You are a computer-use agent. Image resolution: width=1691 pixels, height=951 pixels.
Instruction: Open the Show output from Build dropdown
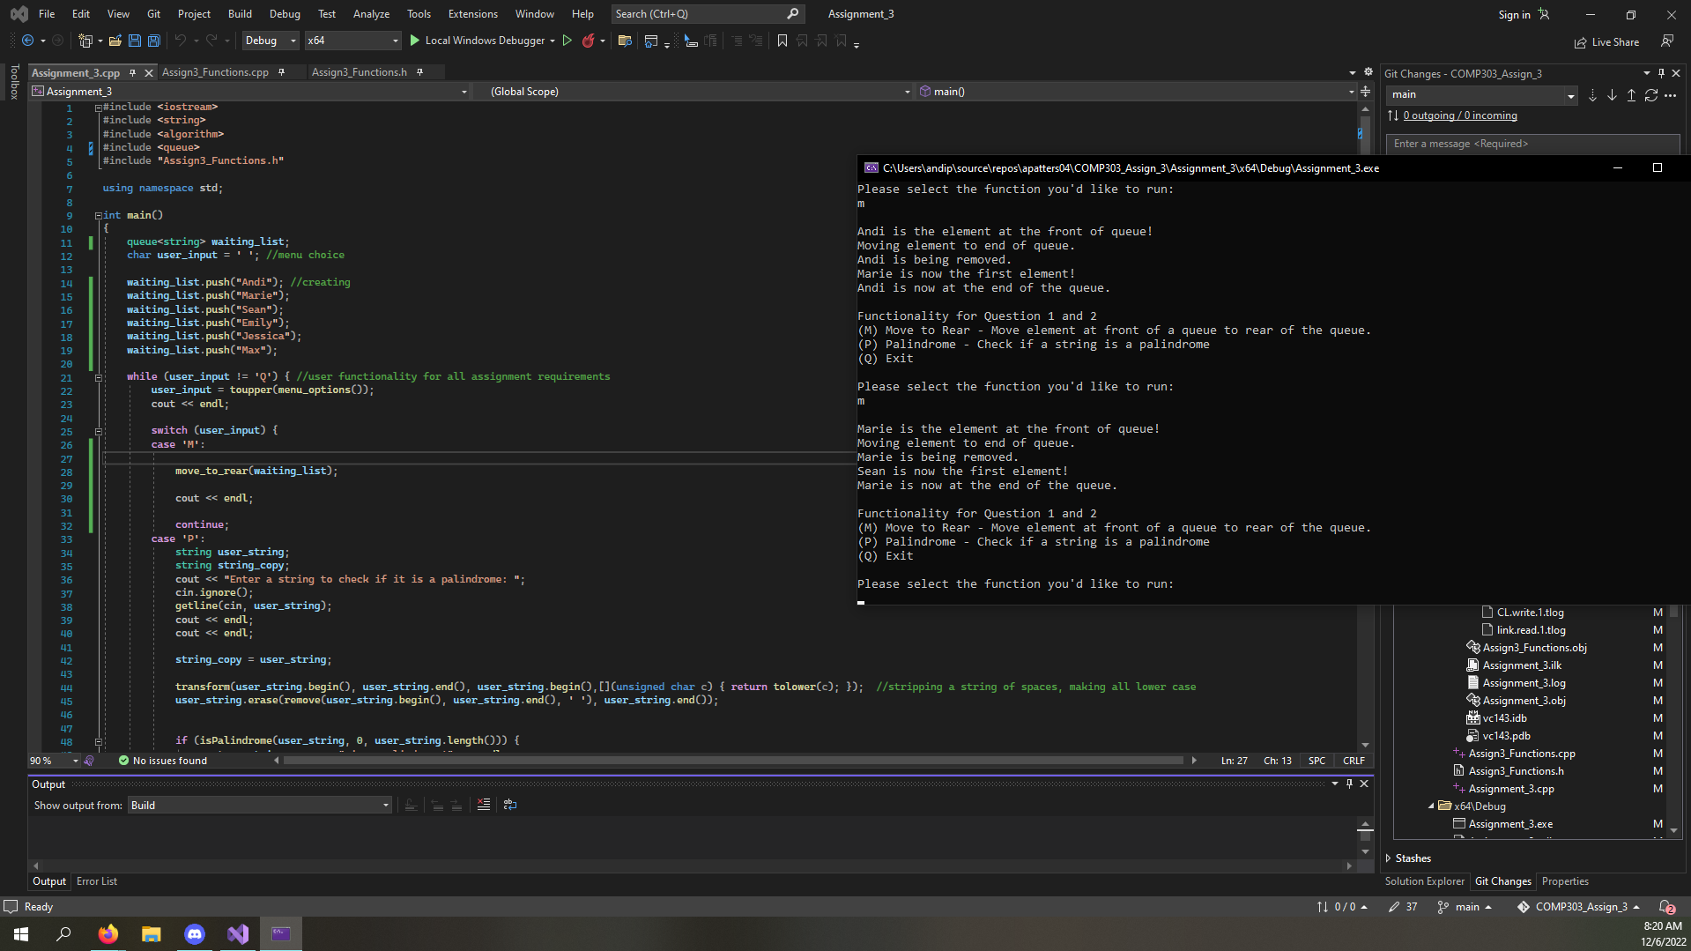click(260, 806)
